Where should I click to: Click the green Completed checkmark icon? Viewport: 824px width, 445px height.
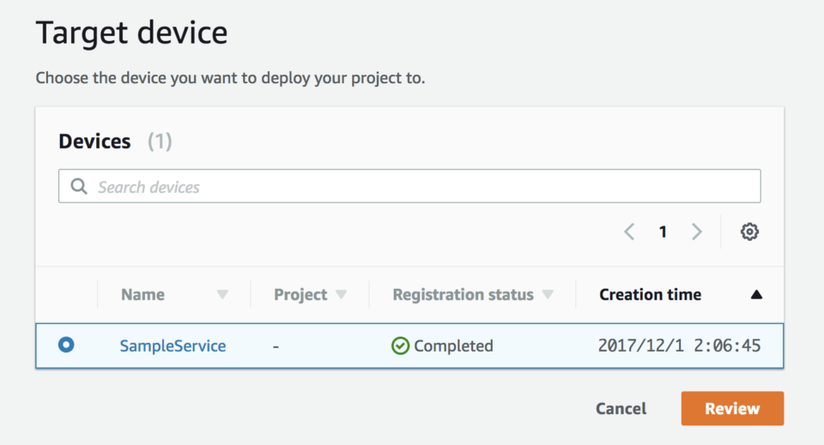[401, 346]
